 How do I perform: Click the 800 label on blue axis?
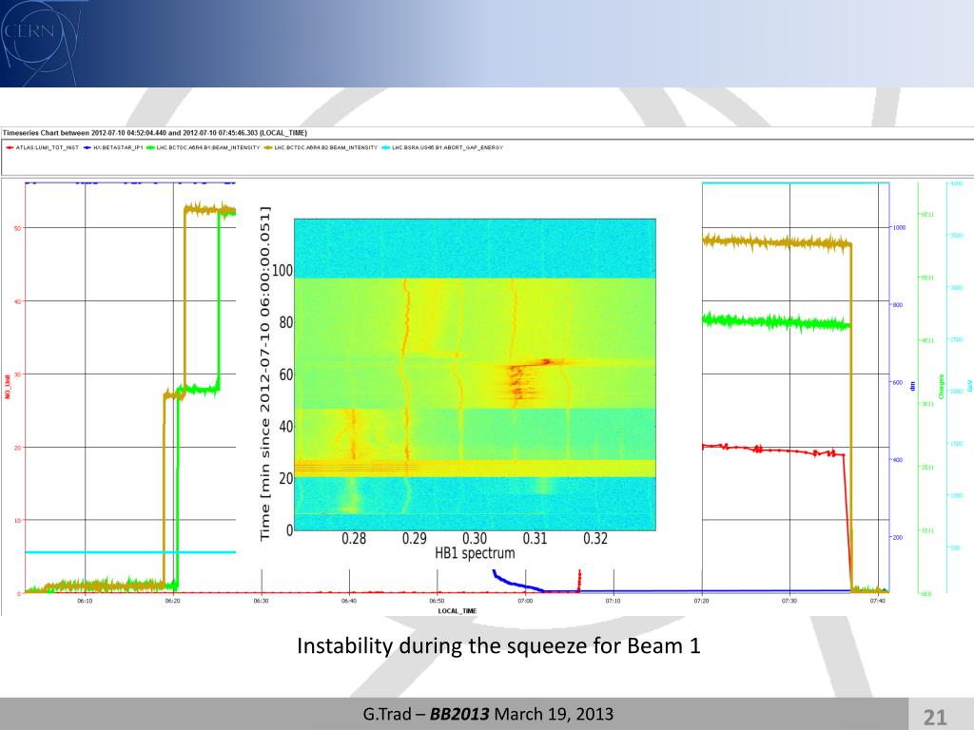pos(898,305)
